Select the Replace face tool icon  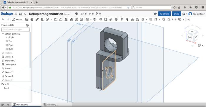137,19
